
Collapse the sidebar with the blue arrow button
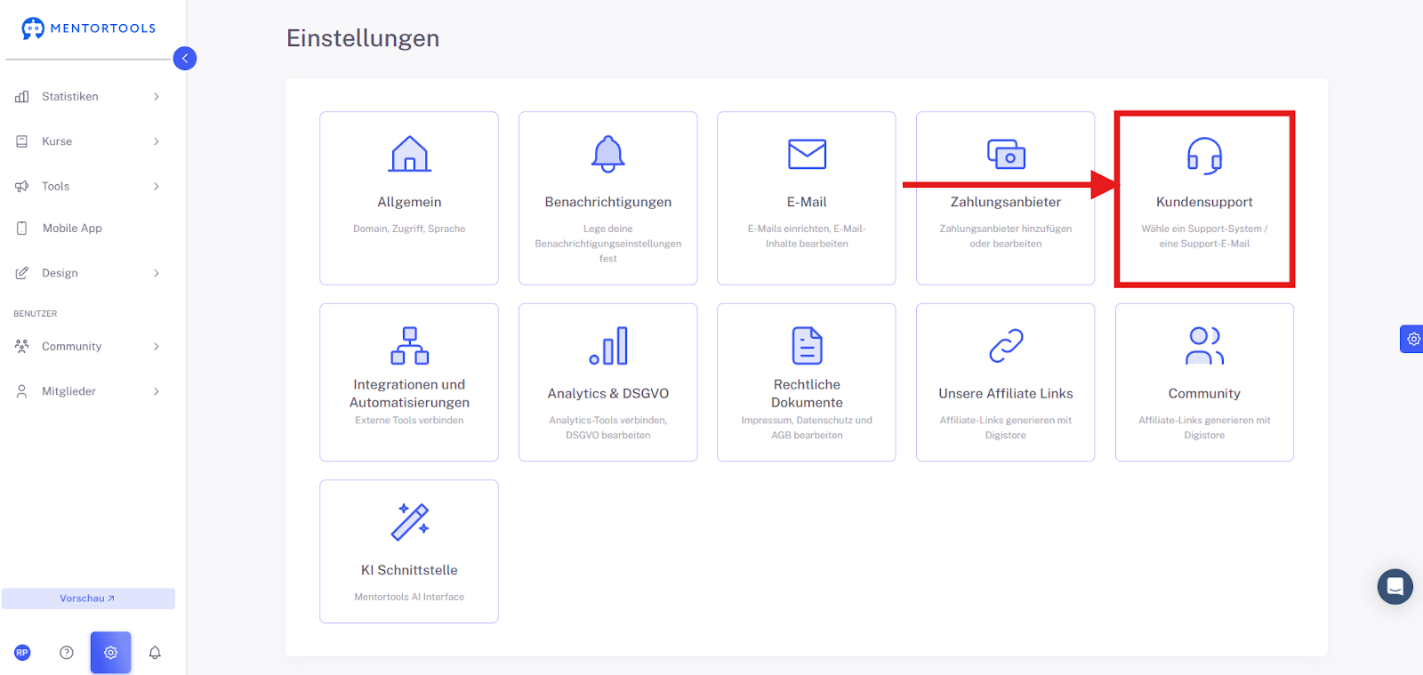pyautogui.click(x=185, y=59)
